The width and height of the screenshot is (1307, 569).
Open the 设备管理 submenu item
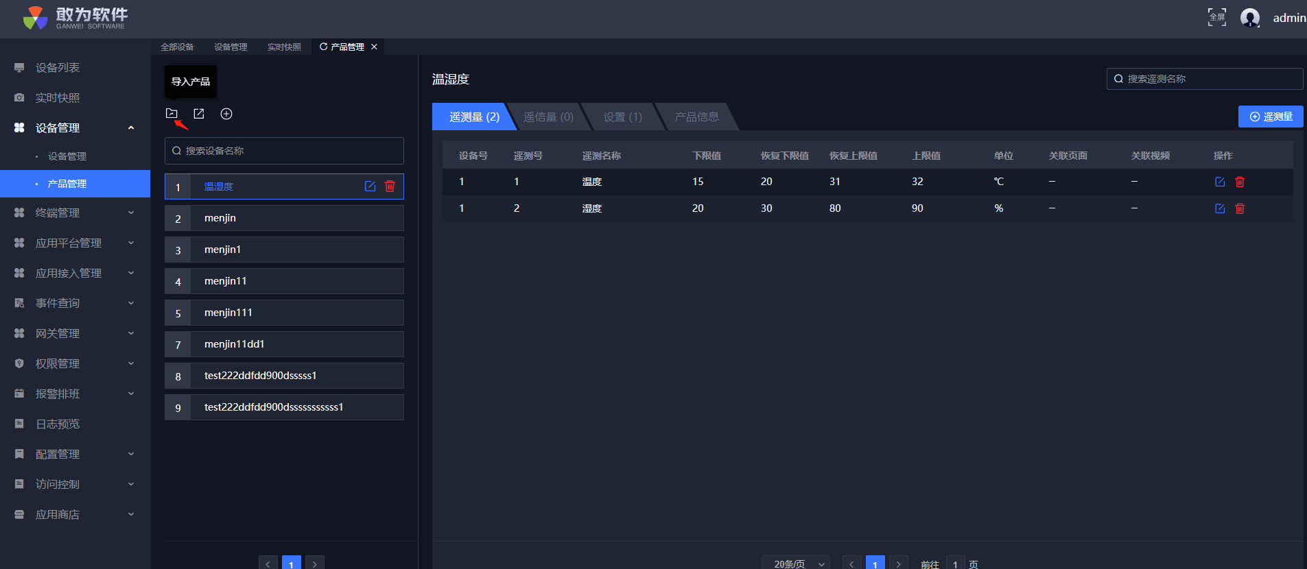tap(67, 156)
